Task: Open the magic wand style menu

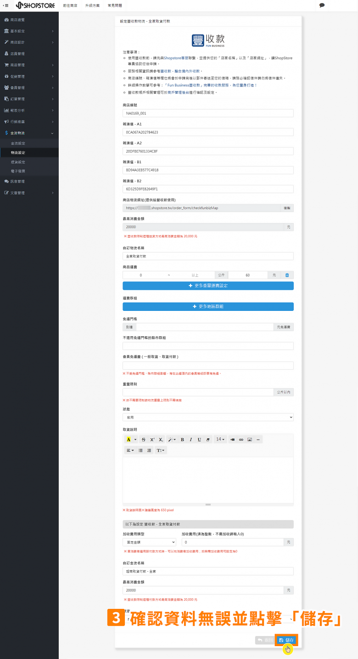Action: [171, 440]
